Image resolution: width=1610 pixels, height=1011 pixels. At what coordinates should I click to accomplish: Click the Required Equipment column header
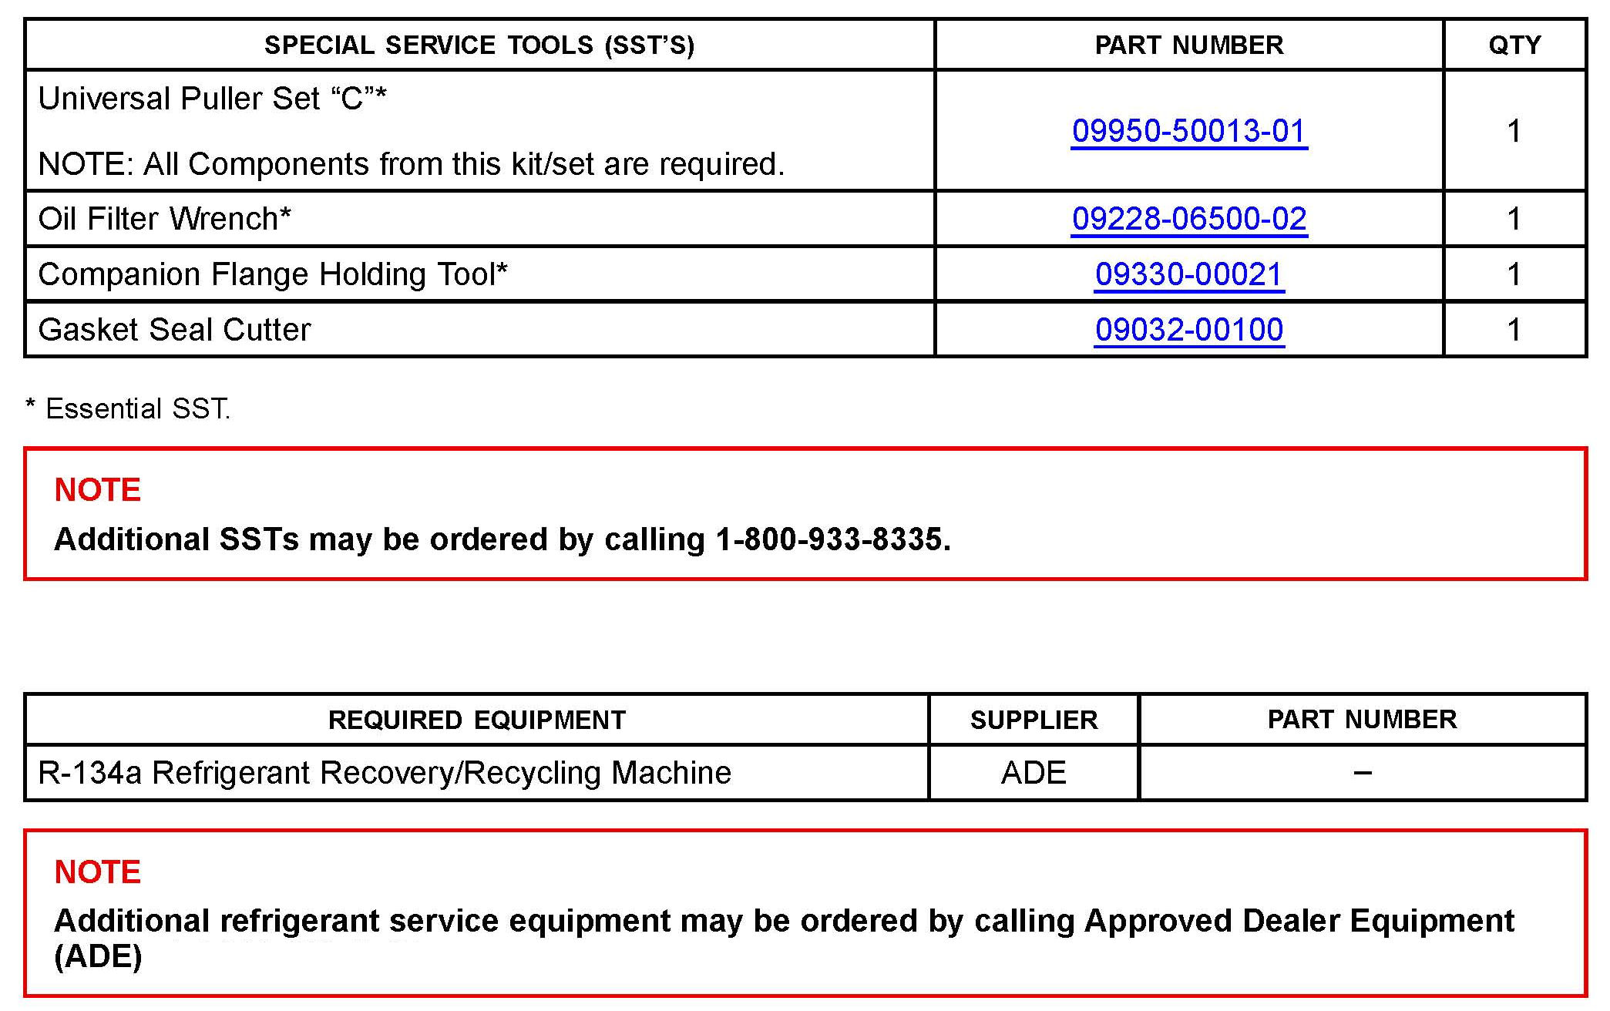point(476,720)
